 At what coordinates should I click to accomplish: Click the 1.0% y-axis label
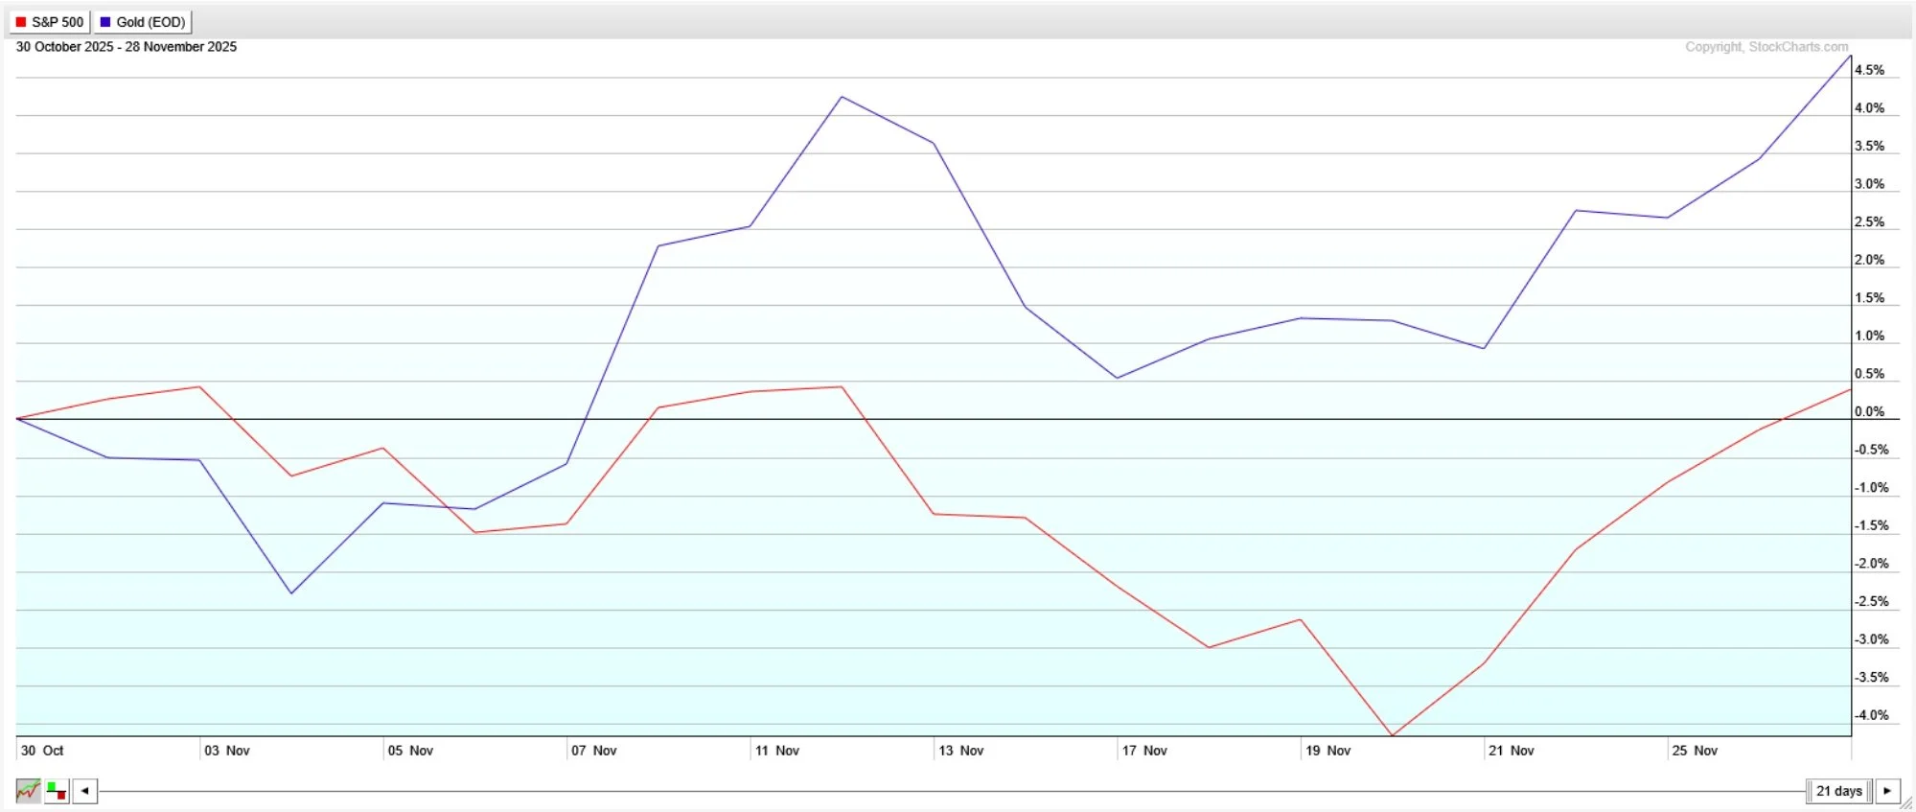pyautogui.click(x=1869, y=336)
